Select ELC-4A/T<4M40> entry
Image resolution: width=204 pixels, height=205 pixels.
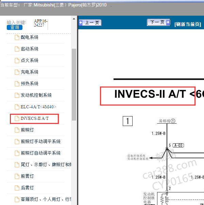[38, 107]
